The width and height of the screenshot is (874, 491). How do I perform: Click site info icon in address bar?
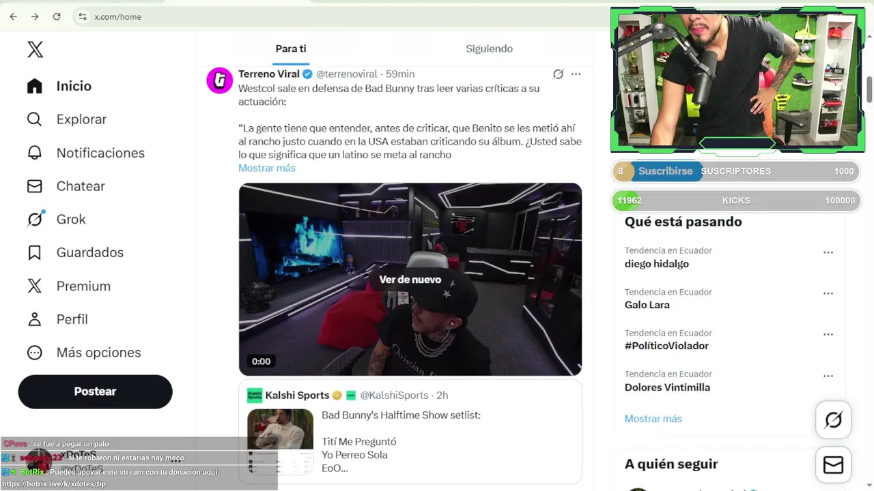click(x=82, y=16)
